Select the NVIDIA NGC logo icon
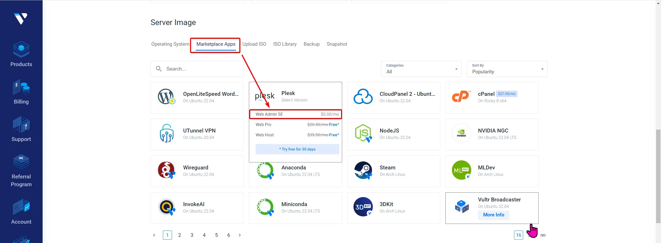The width and height of the screenshot is (661, 243). [461, 134]
